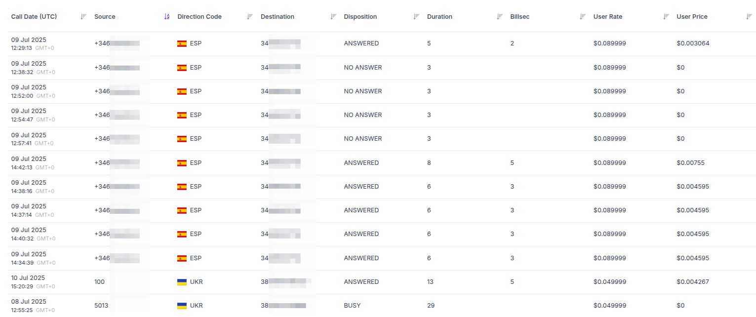The width and height of the screenshot is (756, 317).
Task: Sort by Direction Code using its icon
Action: click(250, 17)
